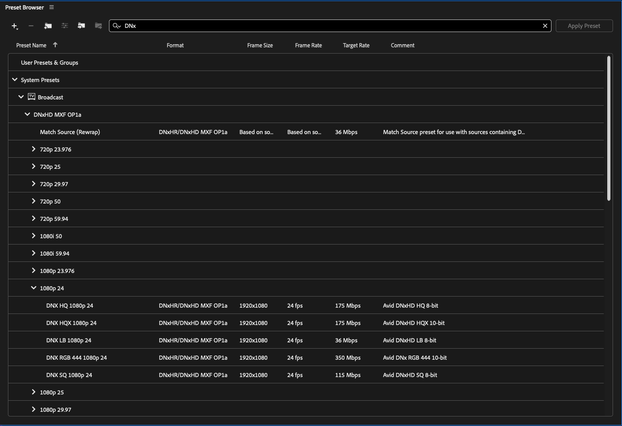This screenshot has width=622, height=426.
Task: Open the search magnifier options
Action: tap(117, 25)
